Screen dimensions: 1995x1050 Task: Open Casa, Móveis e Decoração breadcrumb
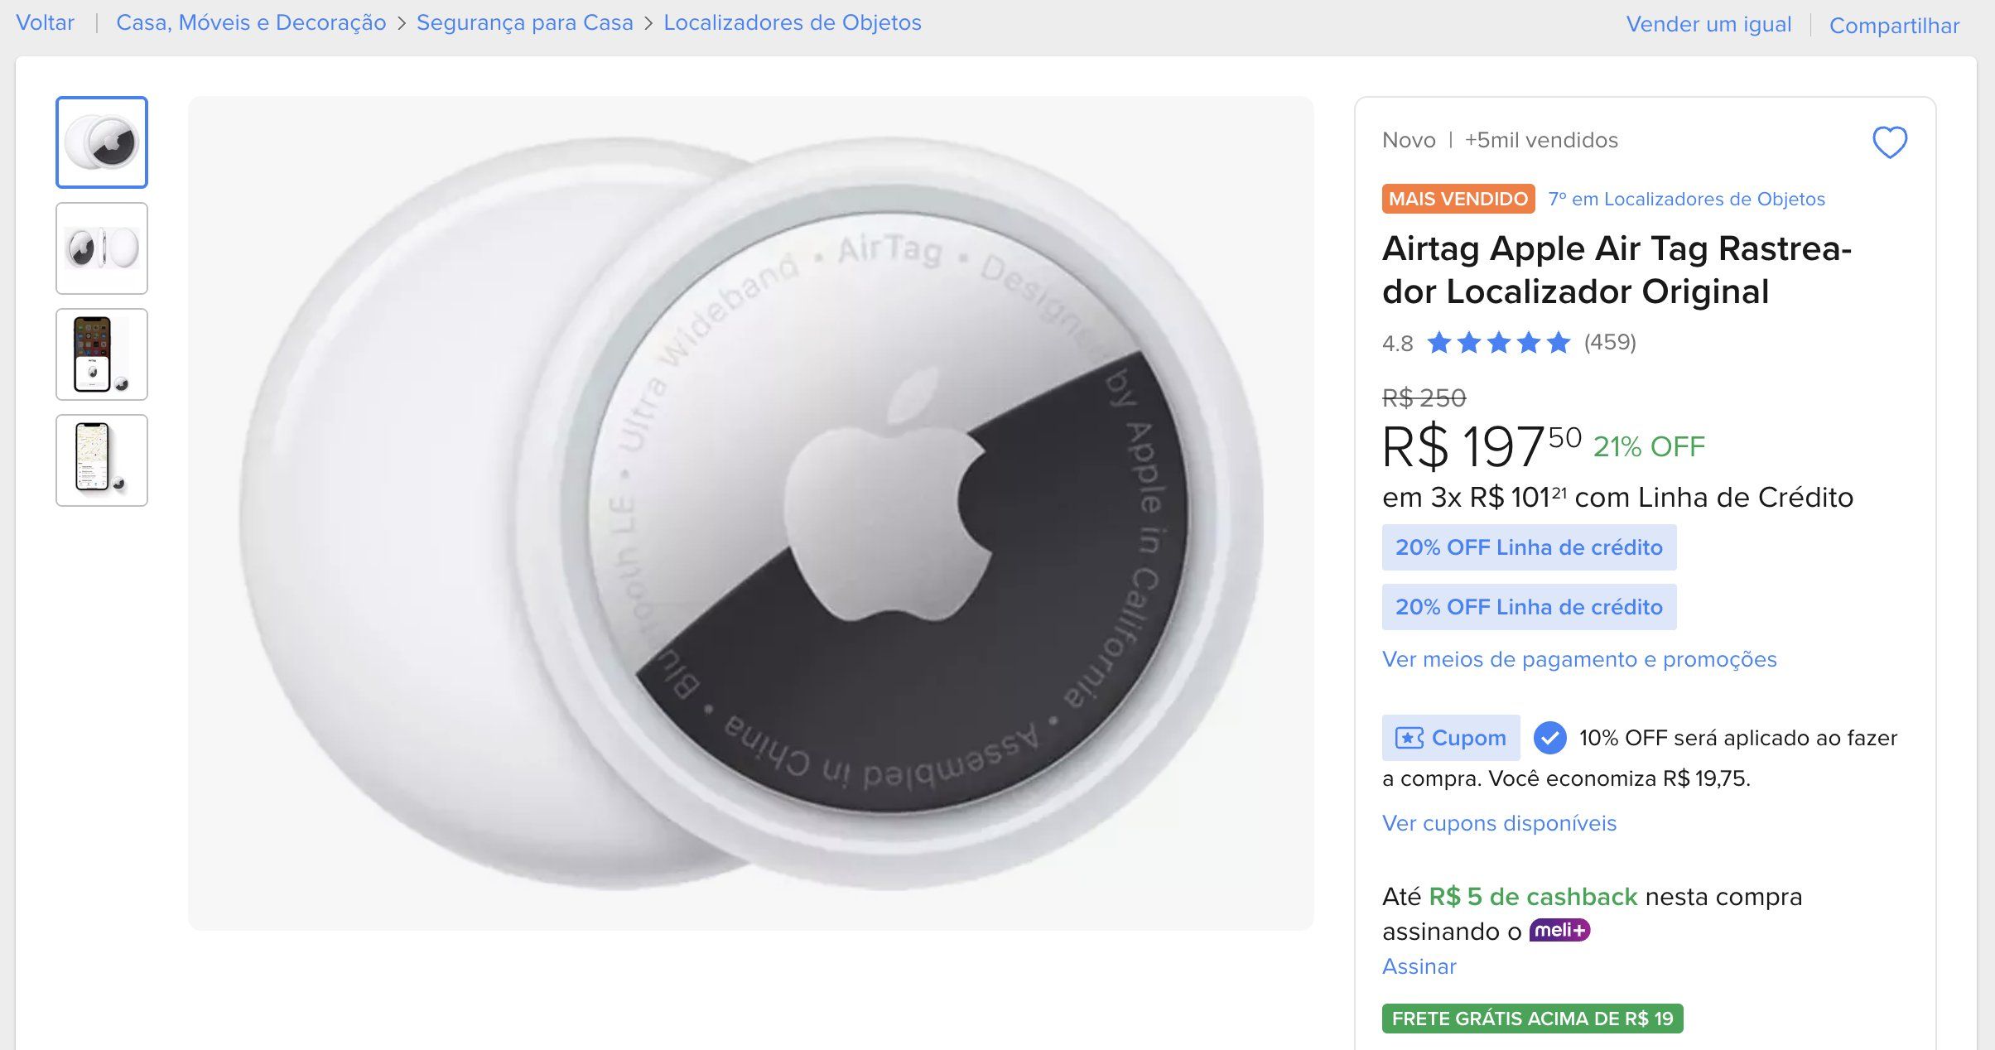tap(251, 22)
